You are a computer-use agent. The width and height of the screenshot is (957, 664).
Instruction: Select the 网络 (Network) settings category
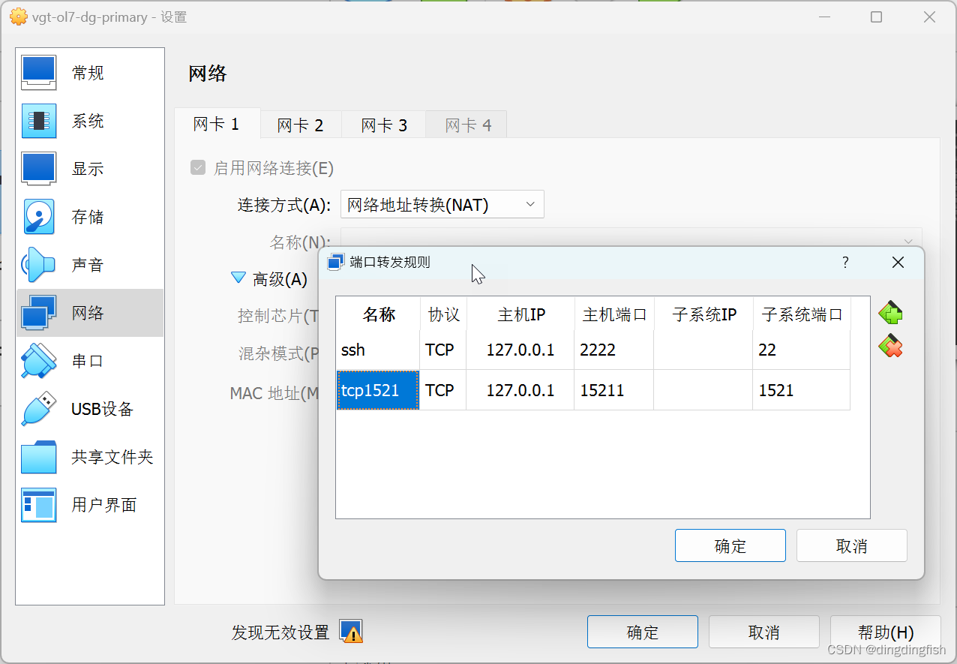(90, 313)
